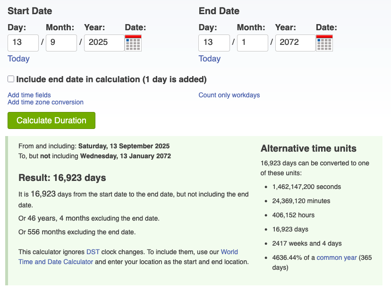Image resolution: width=391 pixels, height=291 pixels.
Task: Click the Alternative time units heading
Action: coord(308,148)
